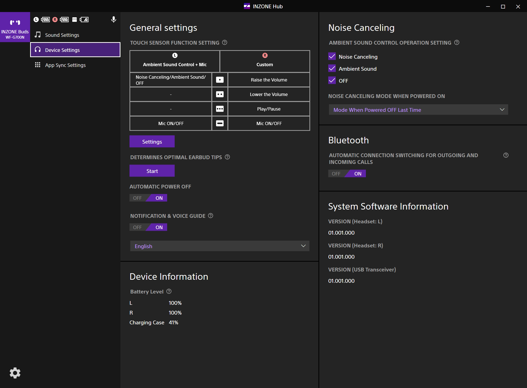Uncheck the Noise Canceling checkbox
The height and width of the screenshot is (388, 527).
pyautogui.click(x=332, y=57)
